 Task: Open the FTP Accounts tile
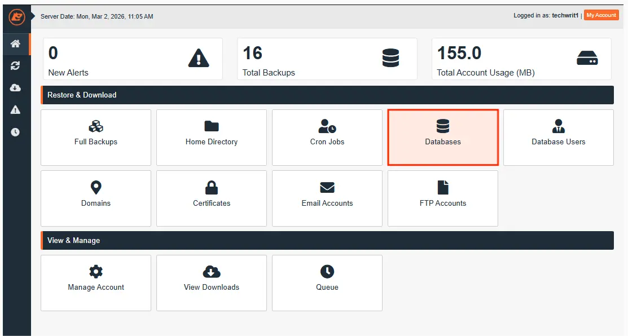tap(443, 198)
